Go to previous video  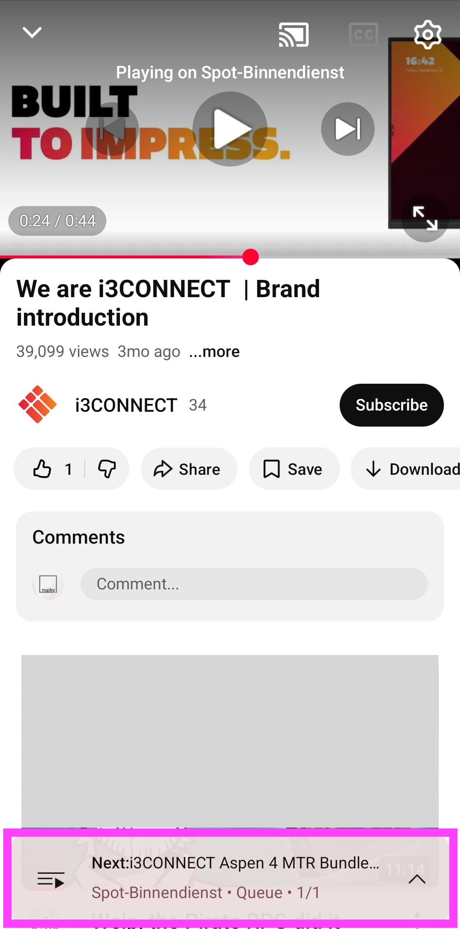(112, 129)
